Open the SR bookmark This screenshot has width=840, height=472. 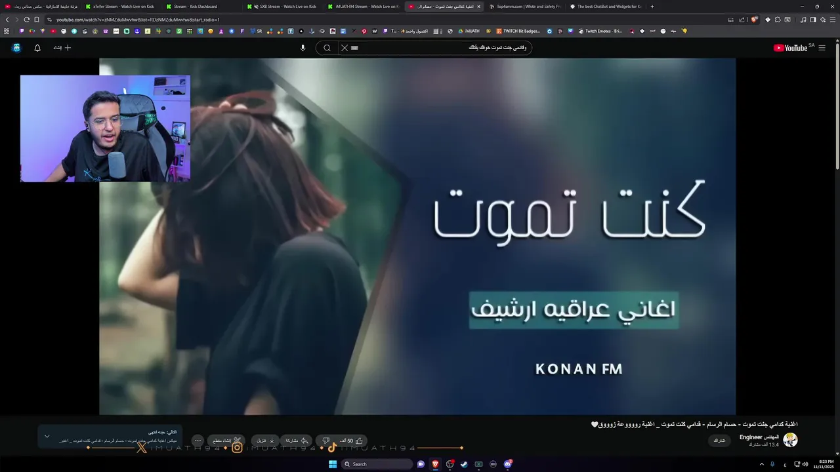pos(255,31)
